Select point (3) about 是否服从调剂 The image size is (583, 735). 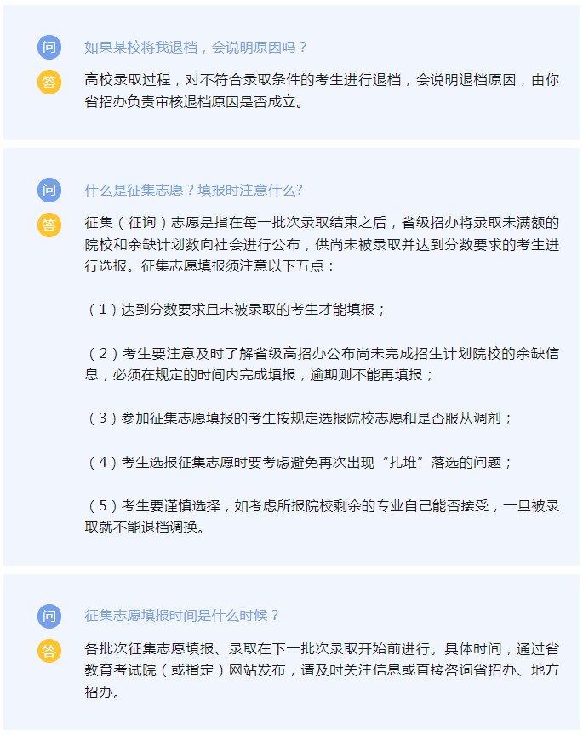click(300, 419)
